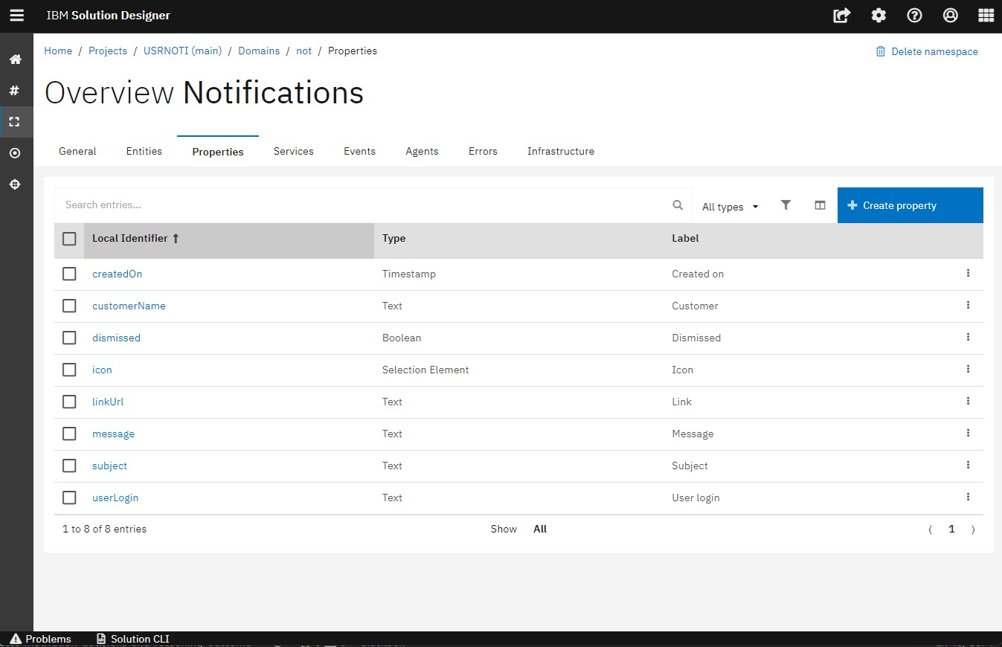The height and width of the screenshot is (647, 1002).
Task: Click the Home icon in sidebar
Action: click(15, 59)
